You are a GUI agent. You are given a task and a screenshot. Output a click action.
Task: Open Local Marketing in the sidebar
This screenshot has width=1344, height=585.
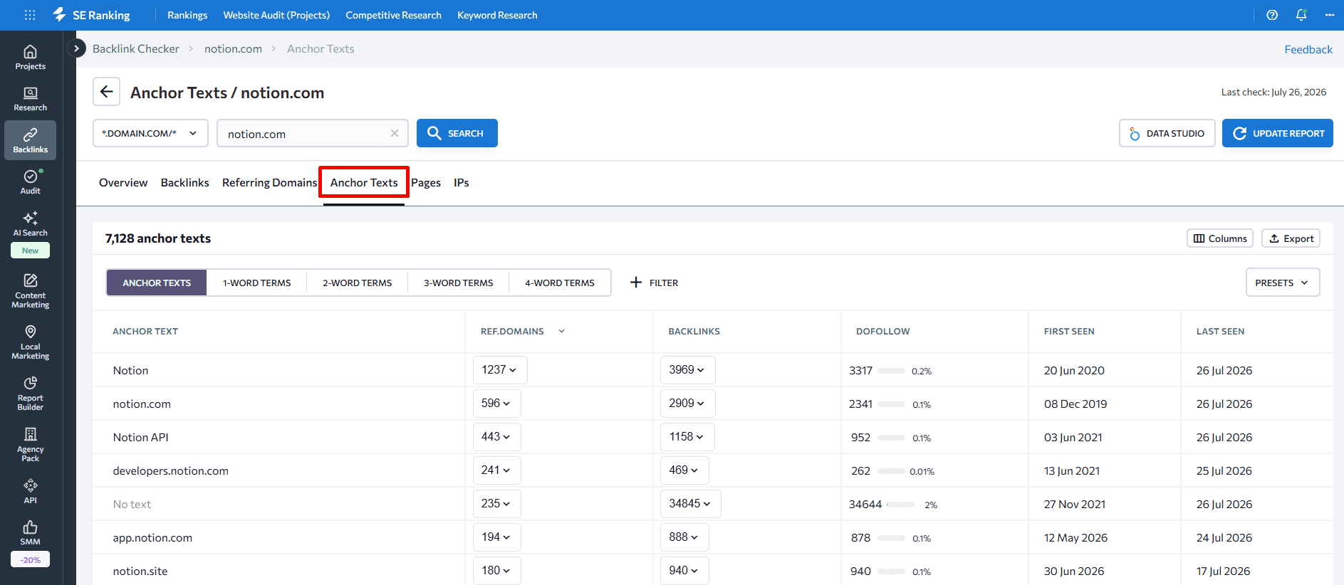point(30,343)
